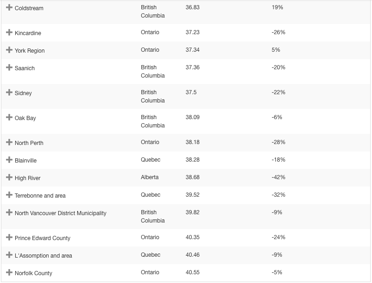Open Sidney row with plus icon
Screen dimensions: 372x283
9,93
